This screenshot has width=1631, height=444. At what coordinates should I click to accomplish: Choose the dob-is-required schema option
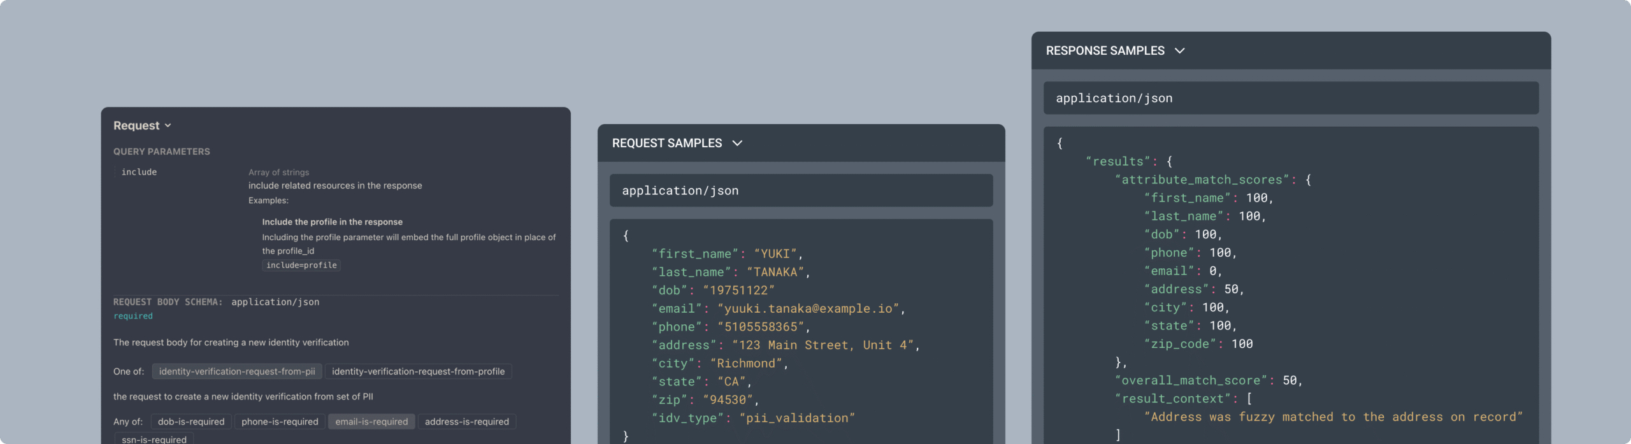click(x=191, y=422)
